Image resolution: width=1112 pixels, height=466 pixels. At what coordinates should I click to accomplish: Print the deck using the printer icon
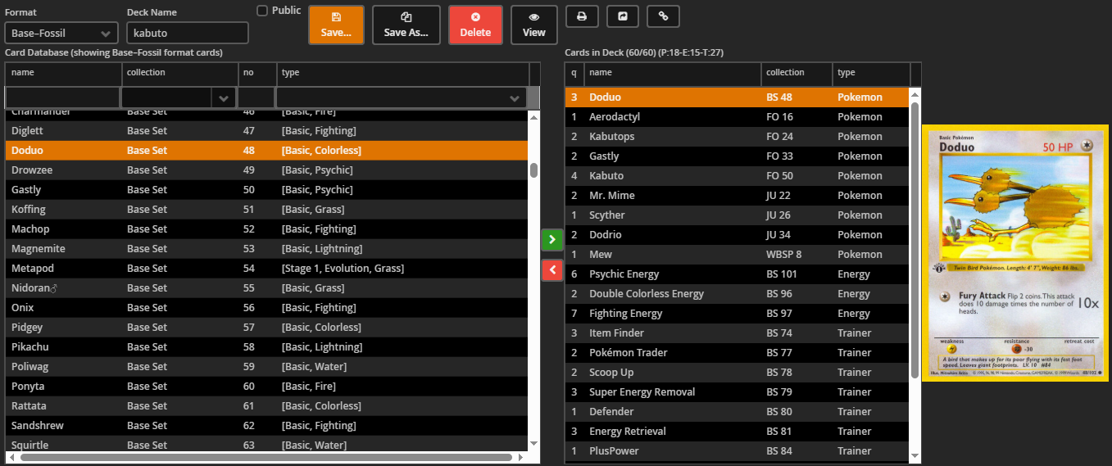[582, 16]
